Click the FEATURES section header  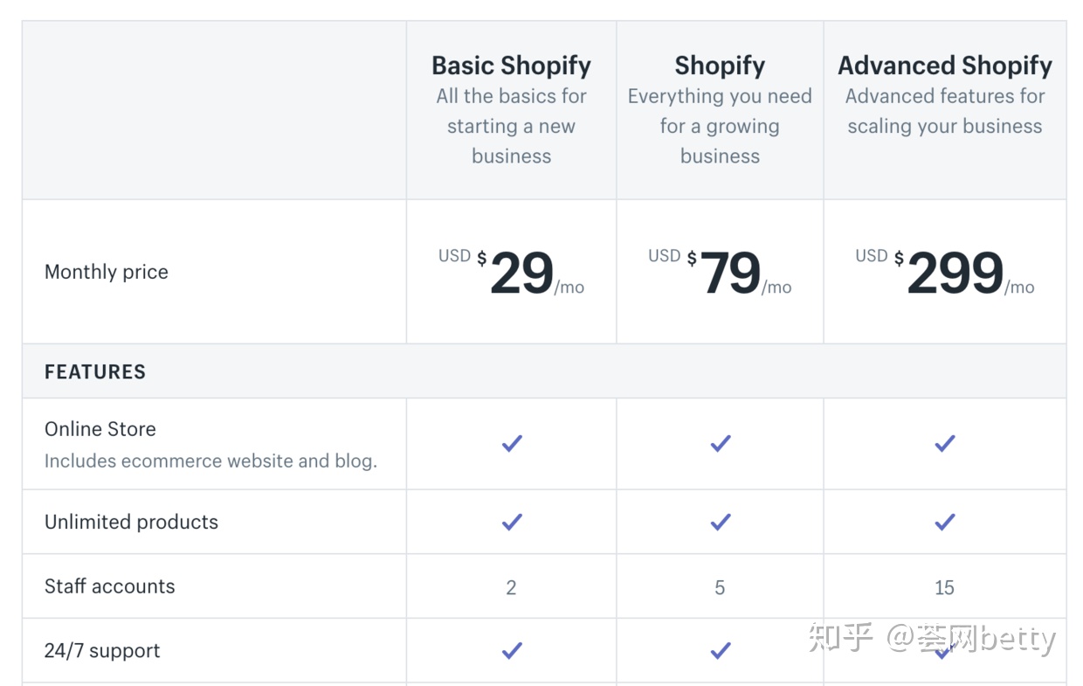95,371
